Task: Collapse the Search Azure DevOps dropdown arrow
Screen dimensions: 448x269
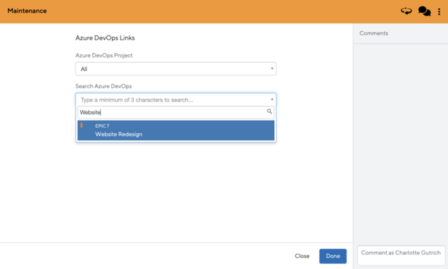Action: point(271,100)
